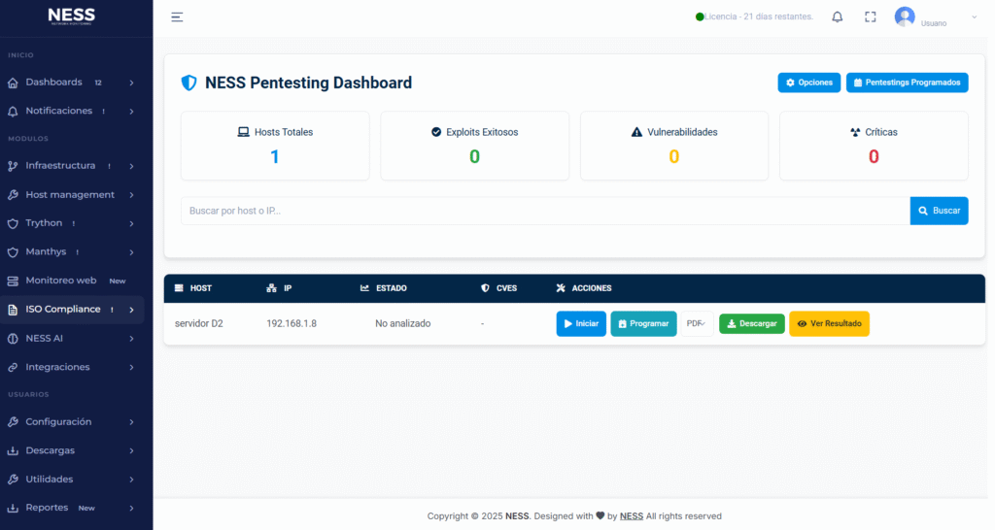Click the Integraciones link icon

[x=13, y=368]
